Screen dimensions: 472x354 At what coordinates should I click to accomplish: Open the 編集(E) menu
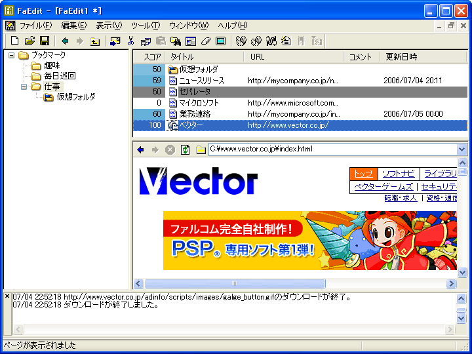pyautogui.click(x=73, y=26)
